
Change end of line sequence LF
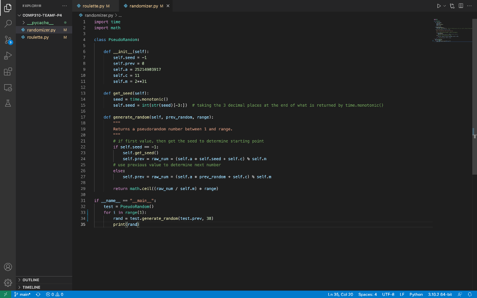[402, 294]
